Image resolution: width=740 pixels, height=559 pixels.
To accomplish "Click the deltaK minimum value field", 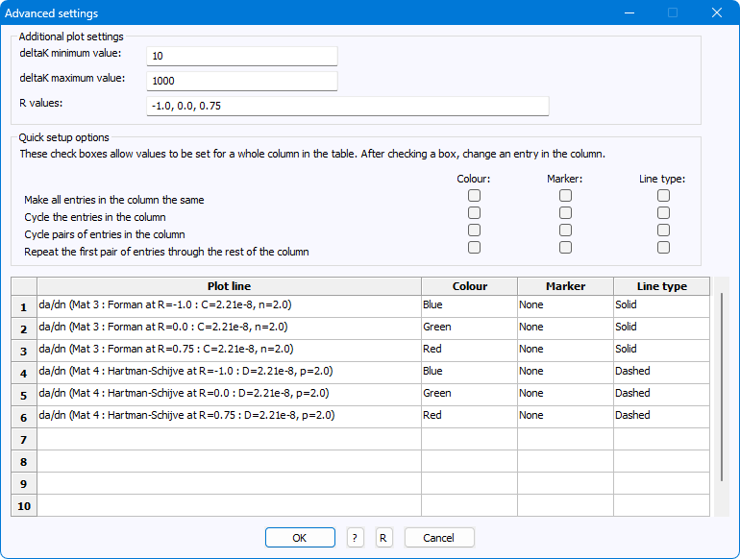I will tap(242, 56).
